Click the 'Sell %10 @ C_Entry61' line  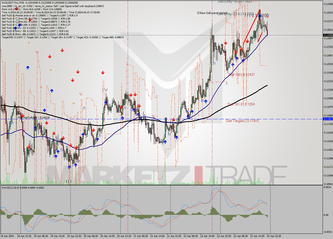coord(36,22)
